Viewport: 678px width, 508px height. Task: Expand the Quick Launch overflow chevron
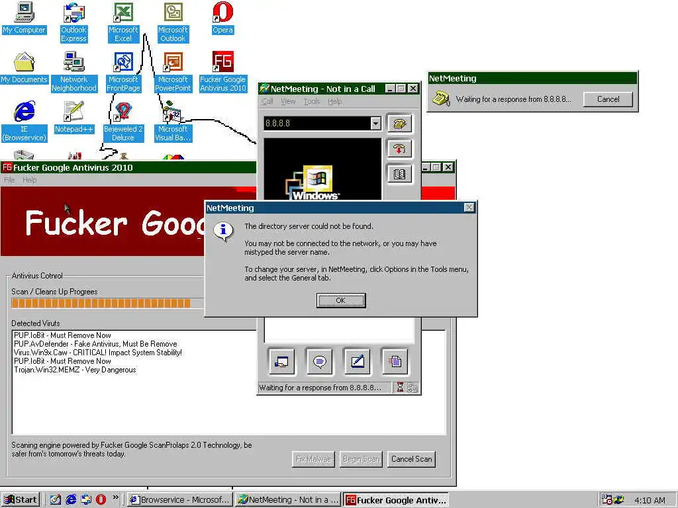115,497
